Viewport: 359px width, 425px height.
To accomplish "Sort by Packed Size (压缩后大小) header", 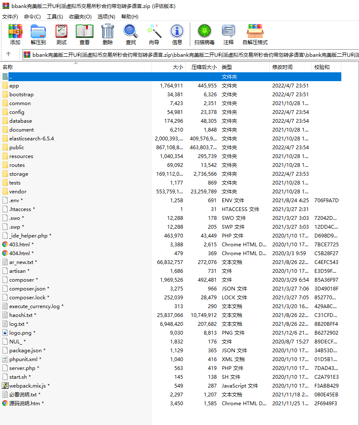I will click(202, 67).
